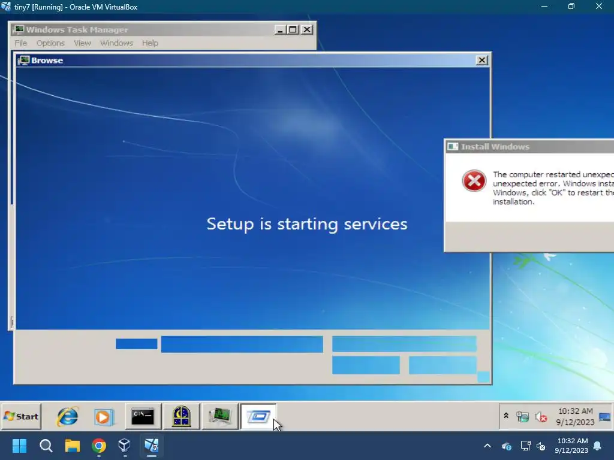614x460 pixels.
Task: Click the Install Windows dialog title bar
Action: pos(529,147)
